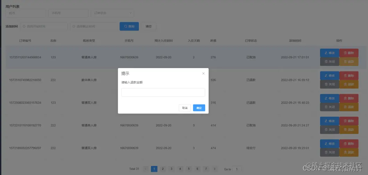The width and height of the screenshot is (368, 175).
Task: Select pagination page 4
Action: (180, 169)
